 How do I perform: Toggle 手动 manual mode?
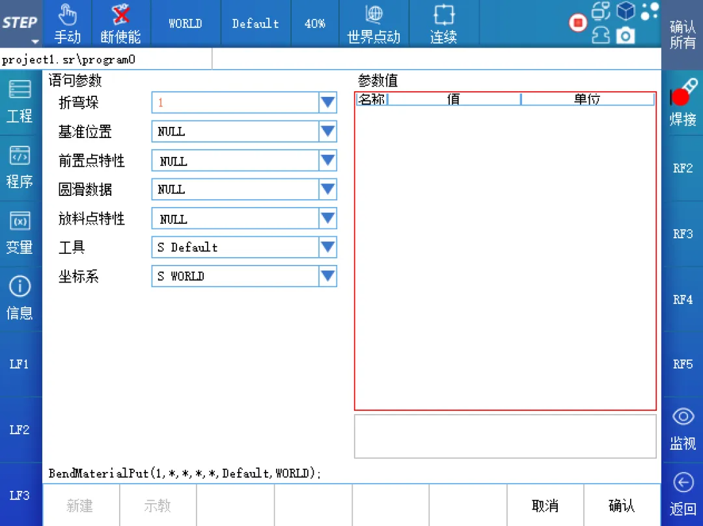(67, 23)
